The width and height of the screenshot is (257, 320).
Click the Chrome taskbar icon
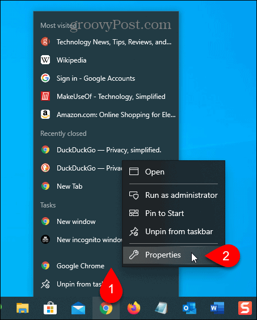pyautogui.click(x=106, y=308)
